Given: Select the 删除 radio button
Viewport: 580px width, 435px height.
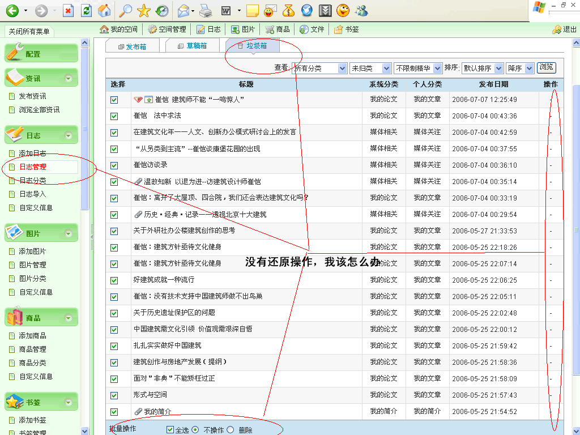Looking at the screenshot, I should (231, 430).
